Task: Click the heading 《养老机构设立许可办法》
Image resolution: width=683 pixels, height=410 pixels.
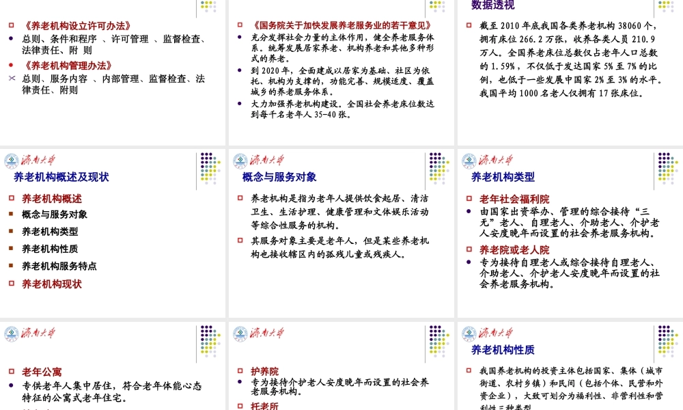Action: coord(76,26)
